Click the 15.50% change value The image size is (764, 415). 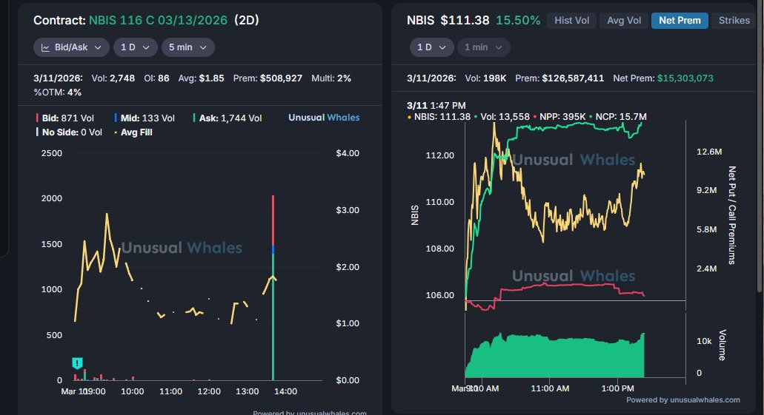(518, 21)
